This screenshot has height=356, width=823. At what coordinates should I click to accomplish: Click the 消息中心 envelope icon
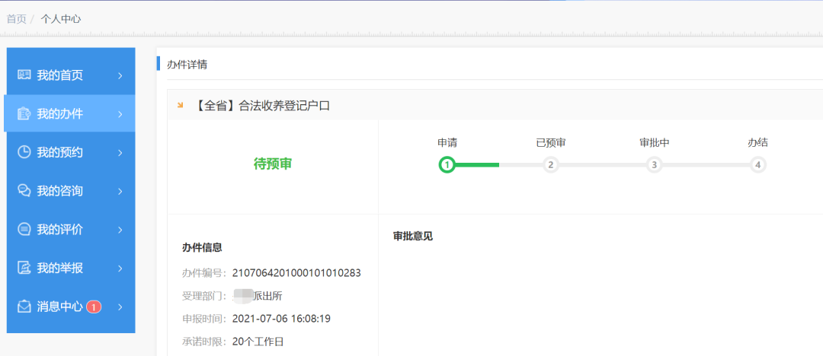pyautogui.click(x=24, y=307)
